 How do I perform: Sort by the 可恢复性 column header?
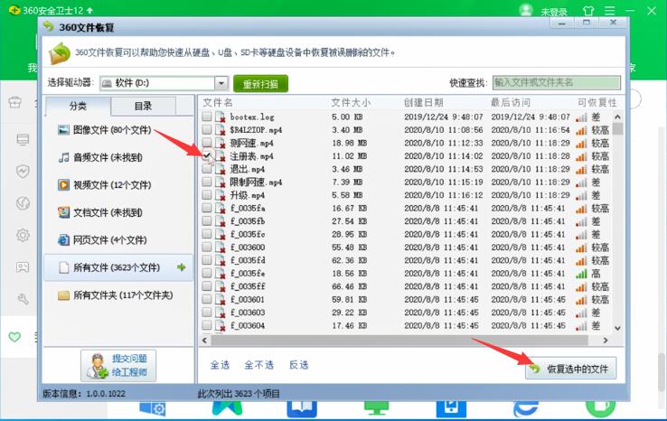pyautogui.click(x=597, y=102)
